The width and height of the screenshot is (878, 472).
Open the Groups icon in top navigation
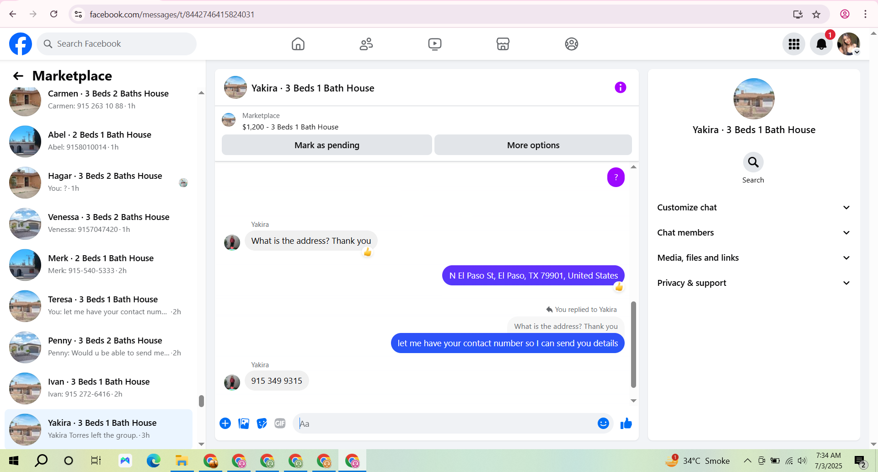(572, 44)
